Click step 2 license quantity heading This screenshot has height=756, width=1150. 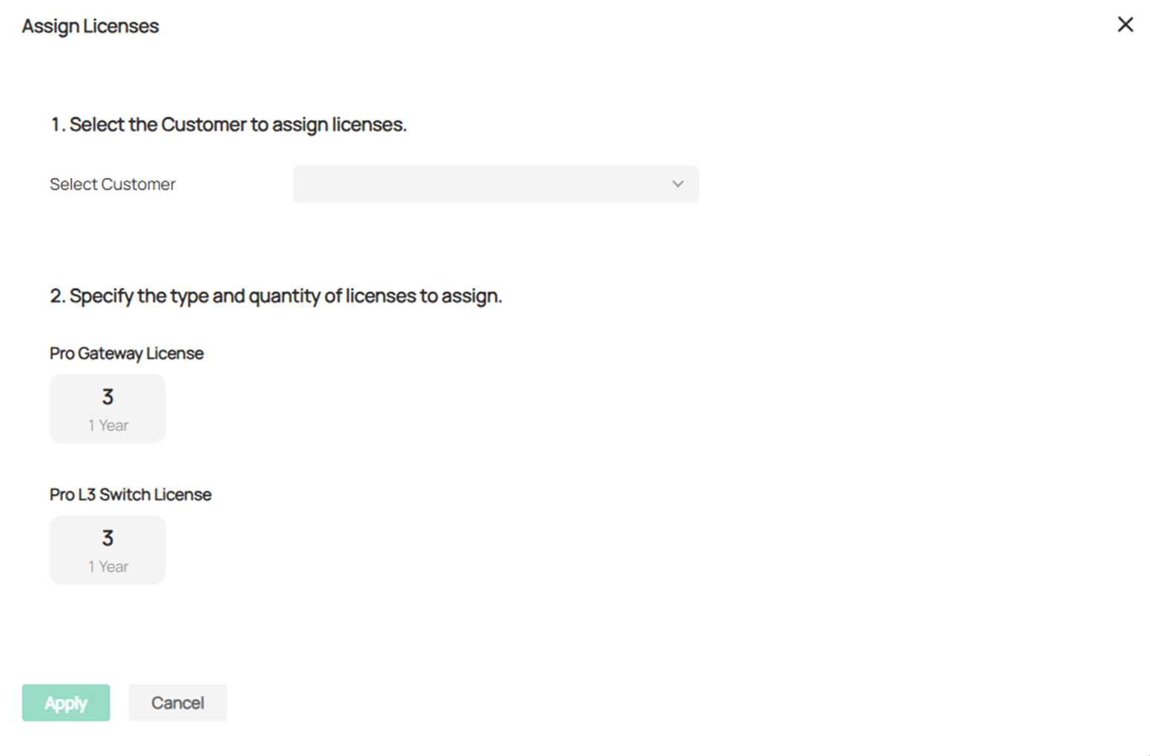click(x=275, y=295)
